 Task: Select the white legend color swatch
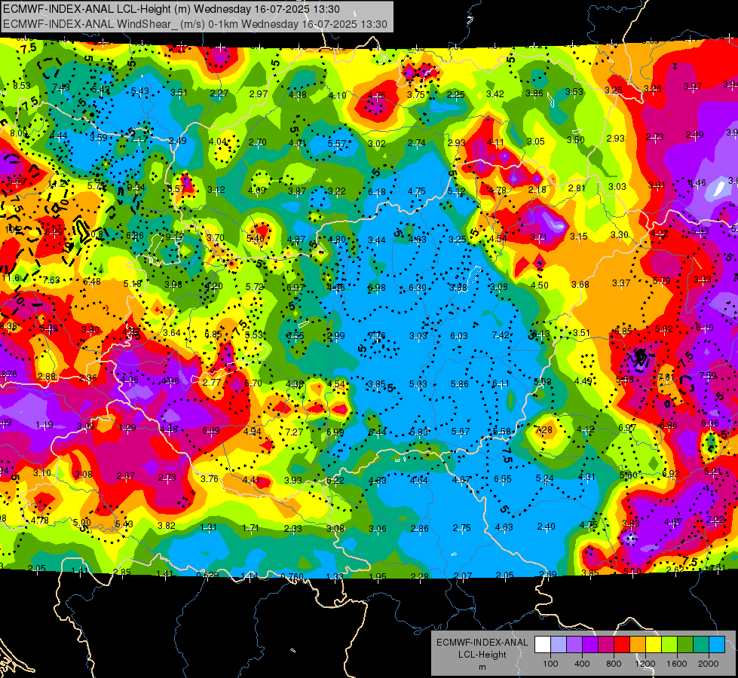tap(542, 645)
